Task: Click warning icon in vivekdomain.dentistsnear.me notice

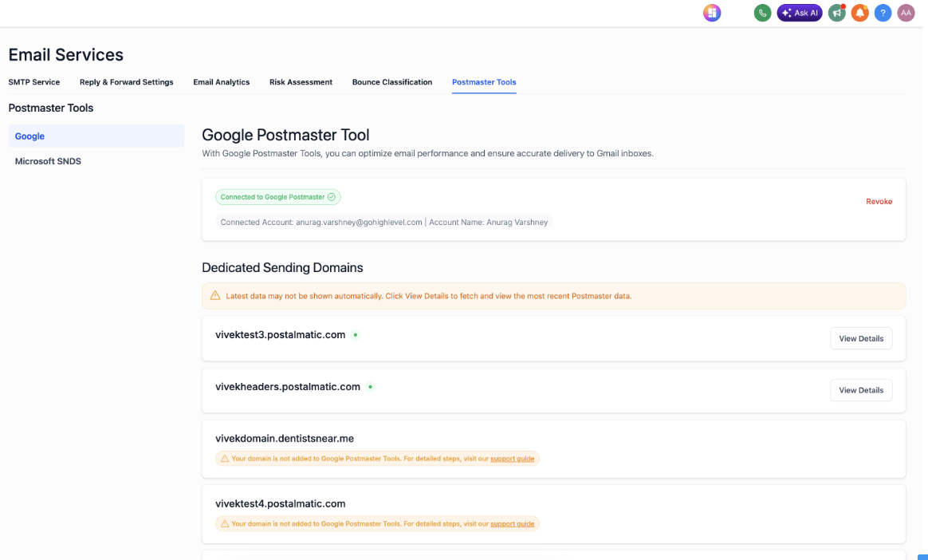Action: point(225,459)
